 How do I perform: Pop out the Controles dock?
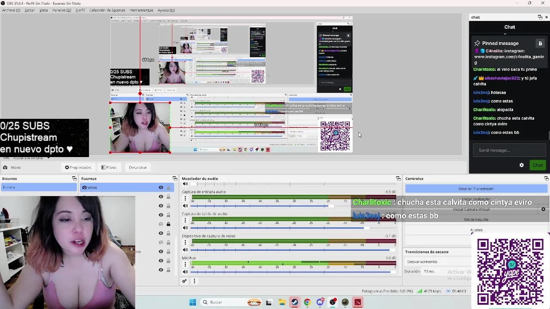546,179
